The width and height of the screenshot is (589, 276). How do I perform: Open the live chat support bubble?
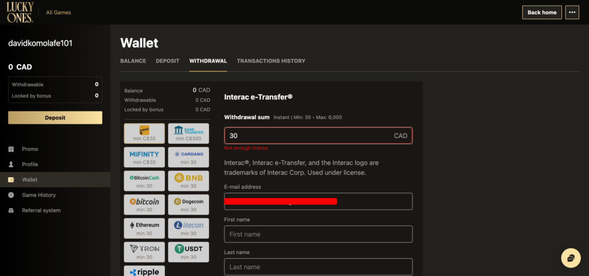[x=571, y=258]
